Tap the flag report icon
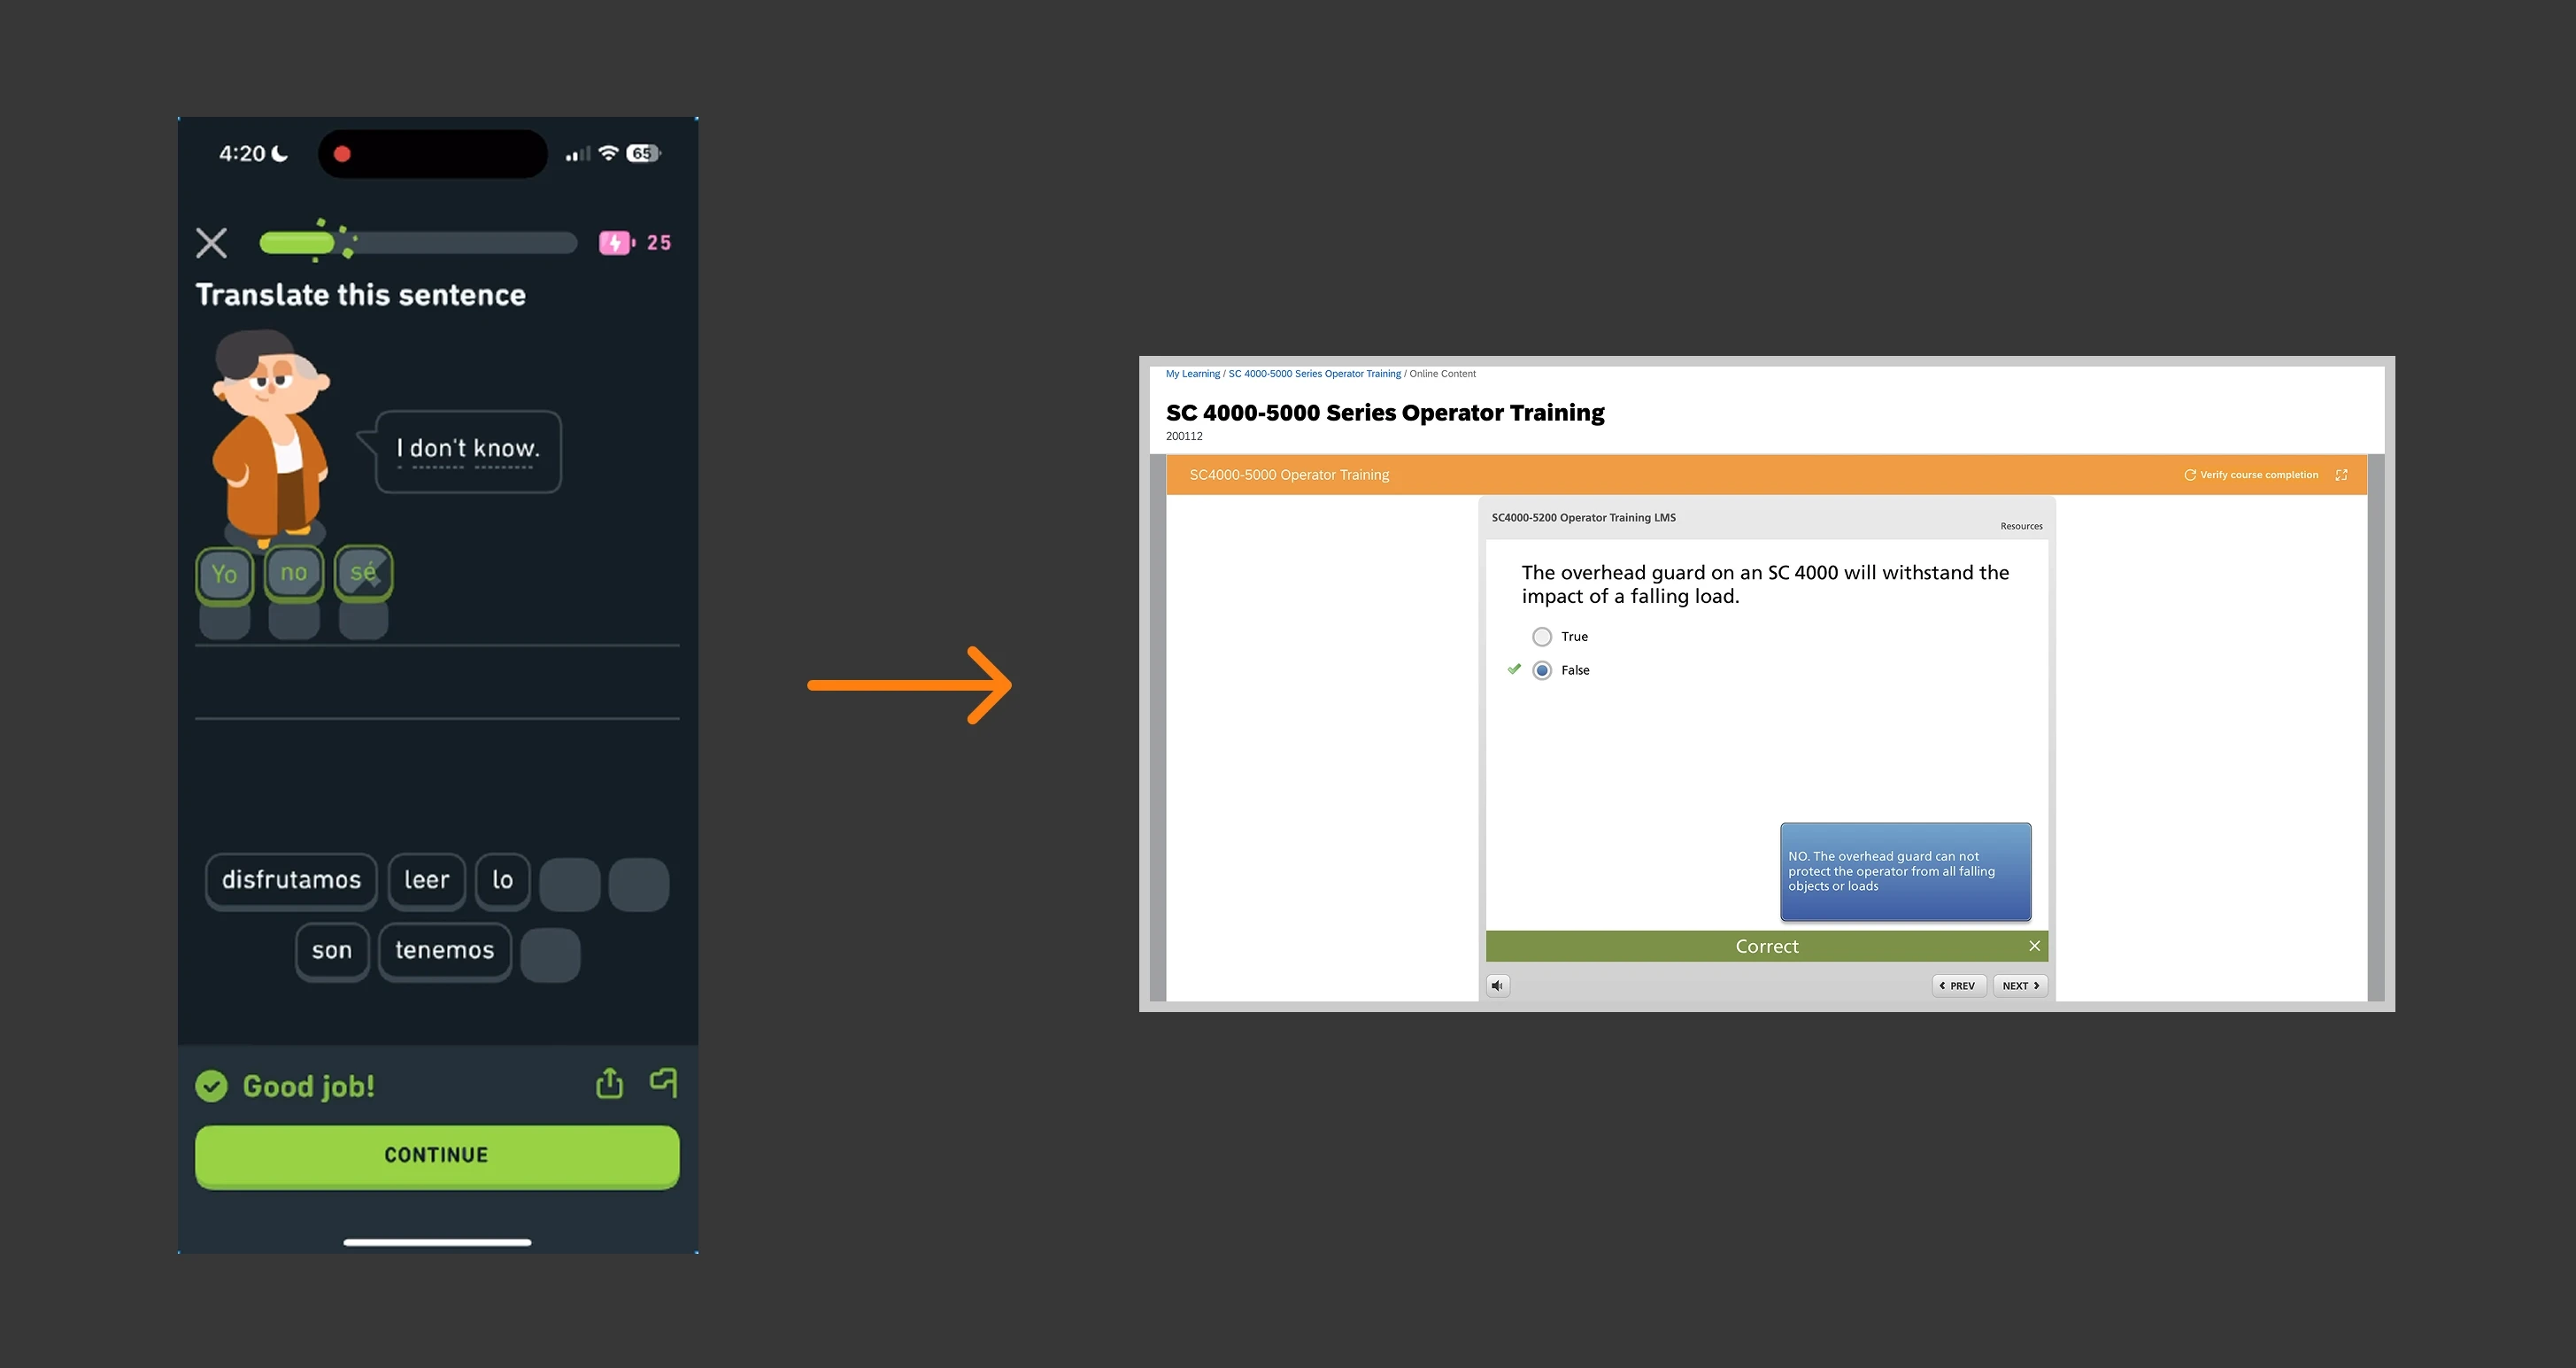 (664, 1082)
